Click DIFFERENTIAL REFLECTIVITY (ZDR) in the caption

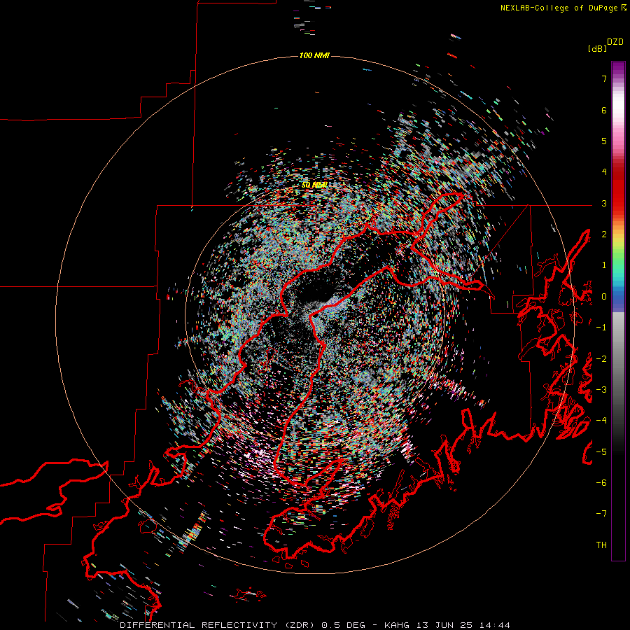(218, 625)
